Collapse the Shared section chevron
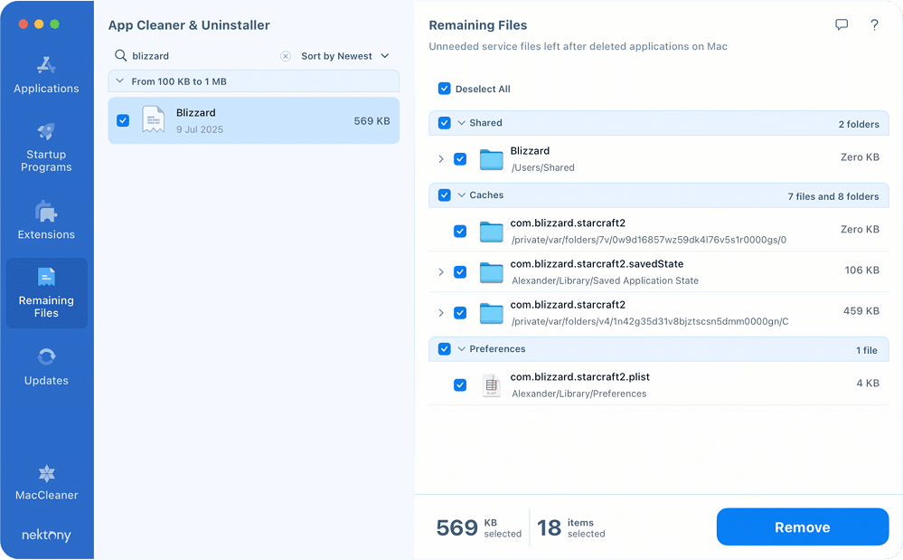The height and width of the screenshot is (560, 903). tap(461, 123)
